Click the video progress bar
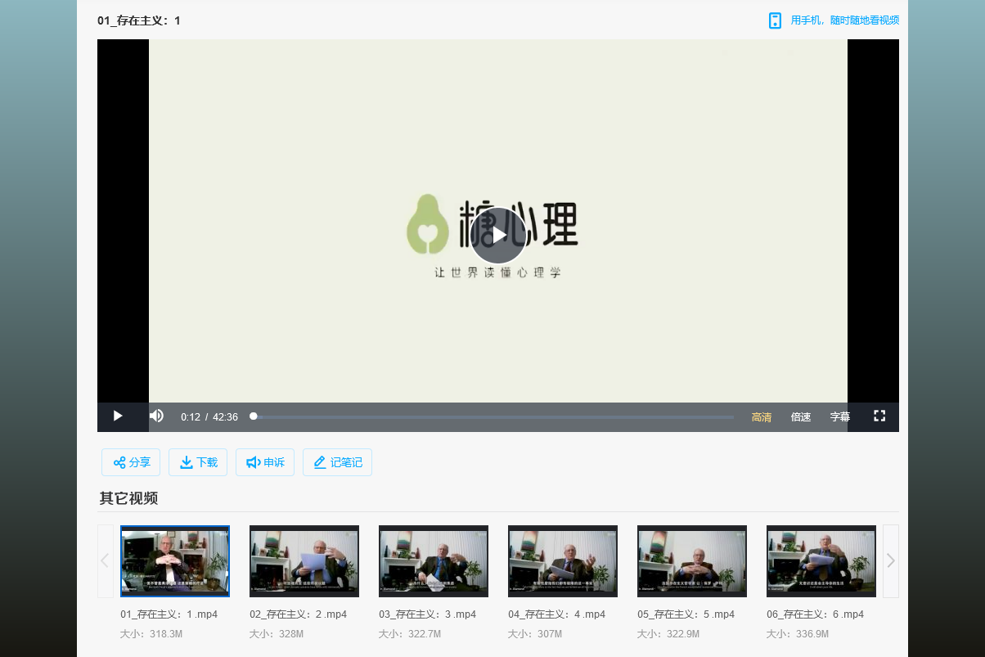 [x=493, y=416]
